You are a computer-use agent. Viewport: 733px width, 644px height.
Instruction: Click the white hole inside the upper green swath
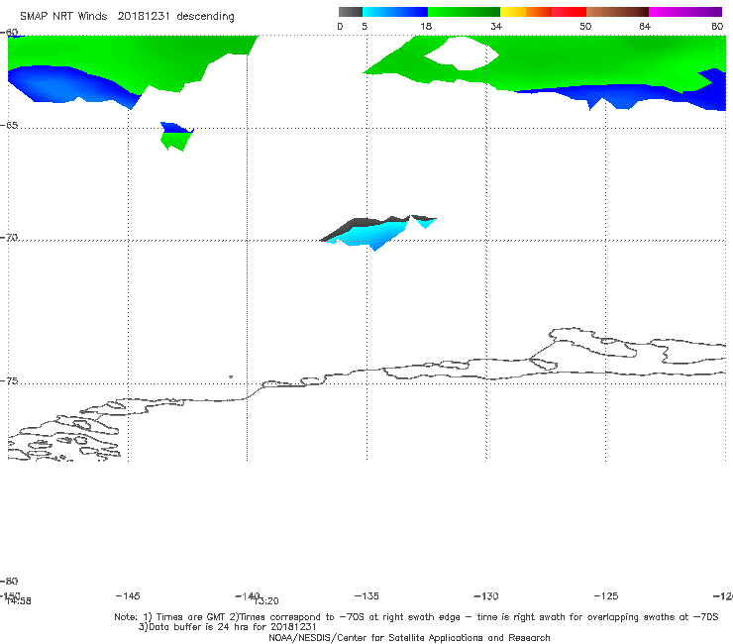pyautogui.click(x=462, y=54)
